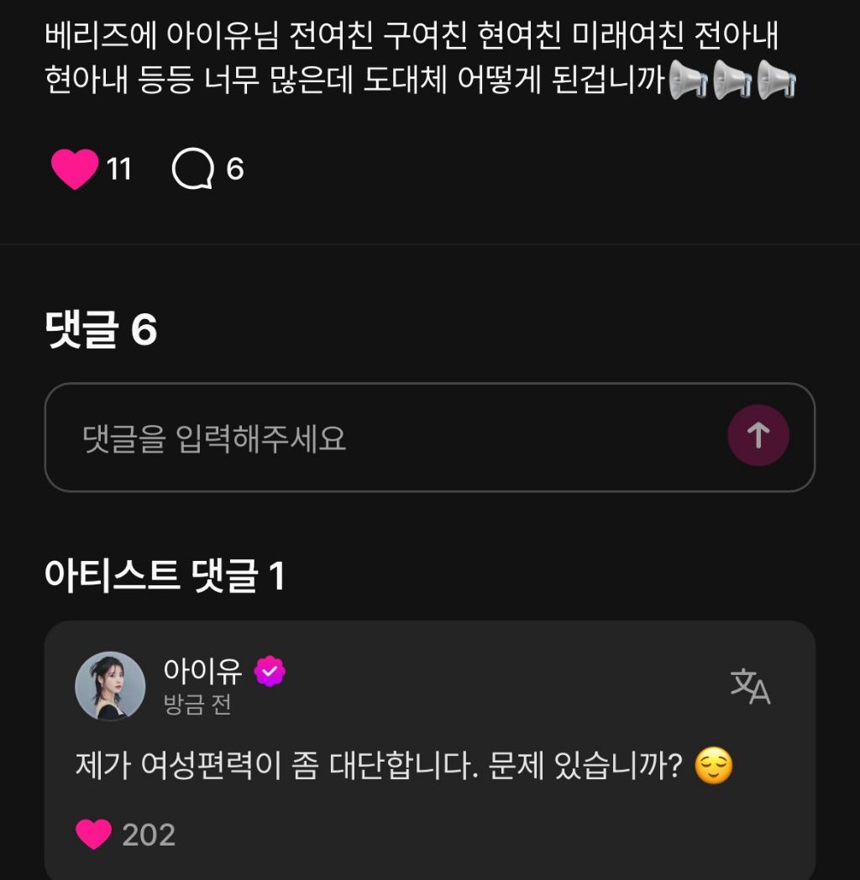Click the purple verified badge
Screen dimensions: 860x880
(x=270, y=672)
